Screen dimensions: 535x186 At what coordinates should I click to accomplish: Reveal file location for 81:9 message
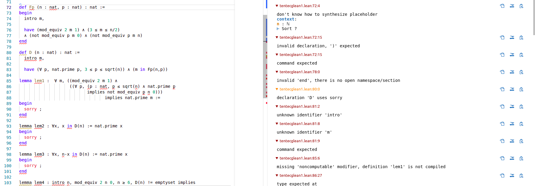point(502,141)
